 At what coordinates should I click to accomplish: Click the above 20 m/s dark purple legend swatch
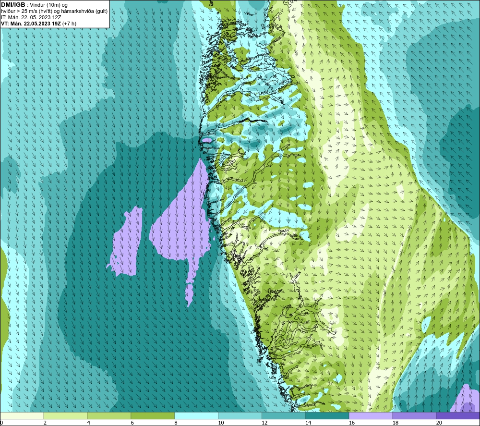click(x=458, y=415)
